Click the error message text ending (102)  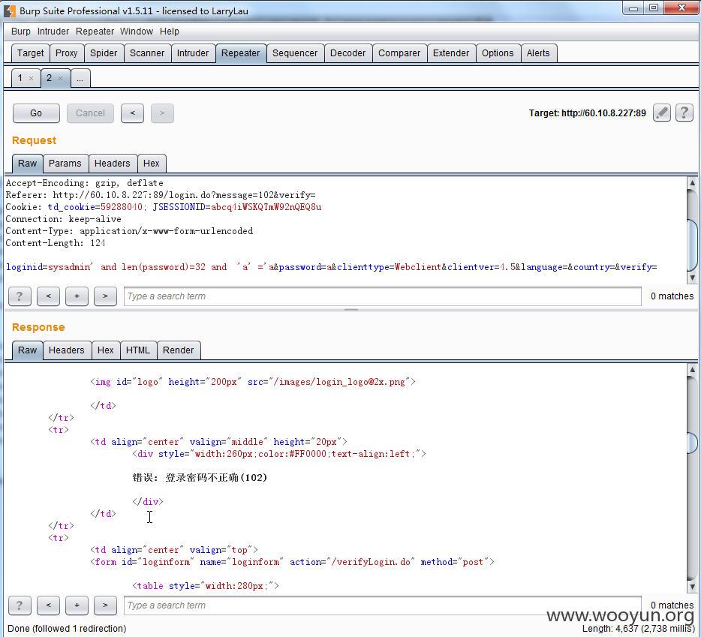tap(200, 477)
